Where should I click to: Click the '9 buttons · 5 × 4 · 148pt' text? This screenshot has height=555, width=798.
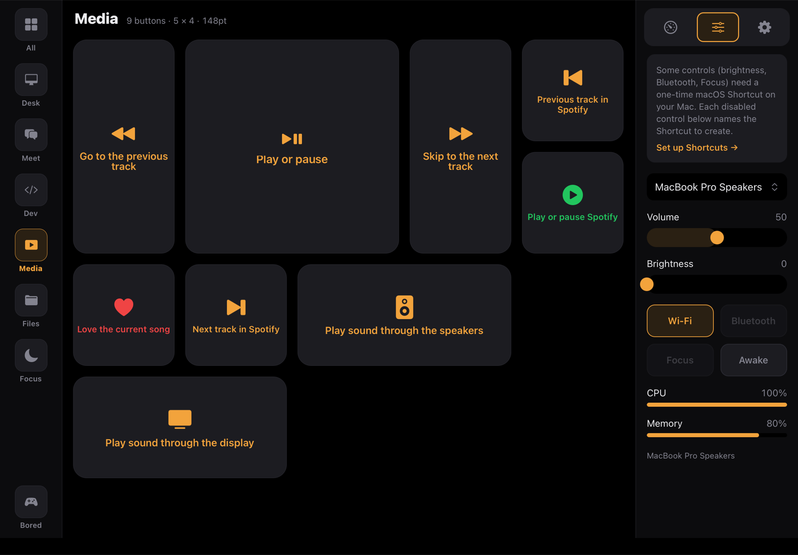(x=177, y=21)
